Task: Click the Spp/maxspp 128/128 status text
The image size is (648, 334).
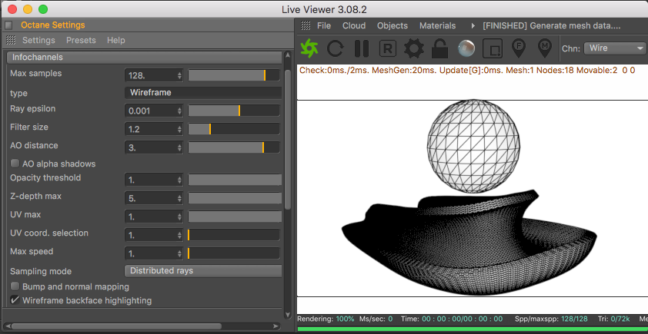Action: [549, 319]
